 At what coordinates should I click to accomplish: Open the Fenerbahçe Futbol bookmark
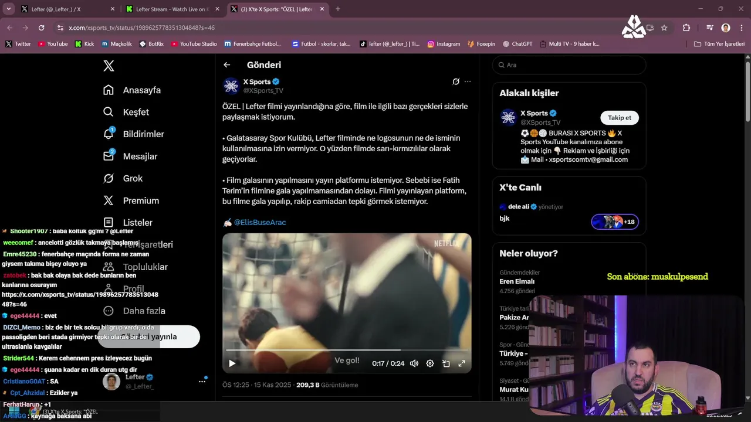253,44
